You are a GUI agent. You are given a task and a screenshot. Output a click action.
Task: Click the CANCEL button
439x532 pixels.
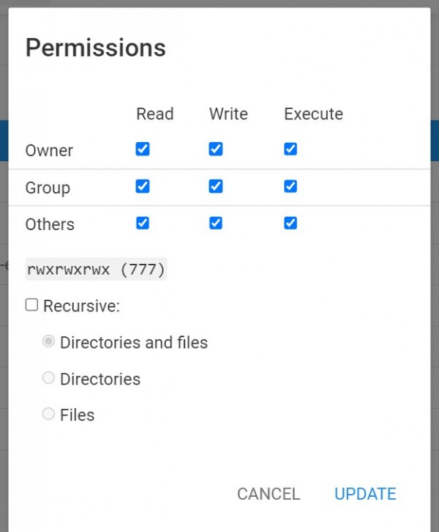click(x=269, y=494)
